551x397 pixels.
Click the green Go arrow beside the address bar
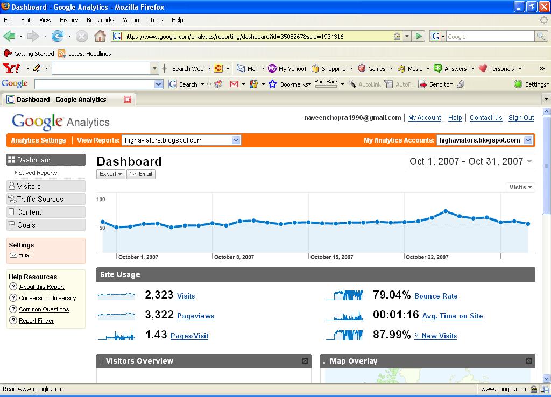[419, 36]
